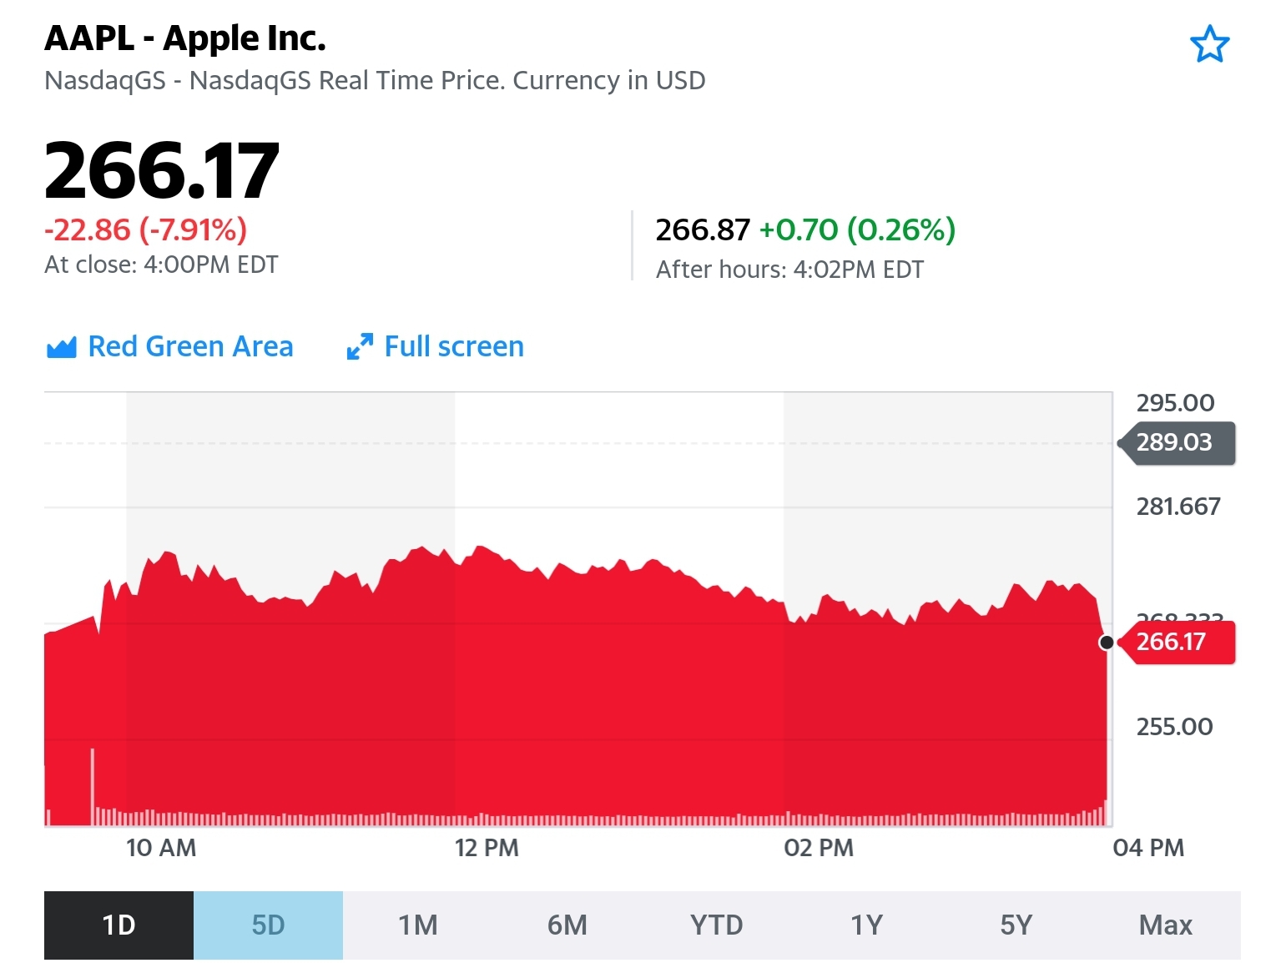
Task: Open the chart via Full screen link
Action: point(454,346)
